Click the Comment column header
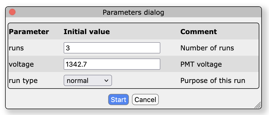The height and width of the screenshot is (115, 269). click(198, 32)
